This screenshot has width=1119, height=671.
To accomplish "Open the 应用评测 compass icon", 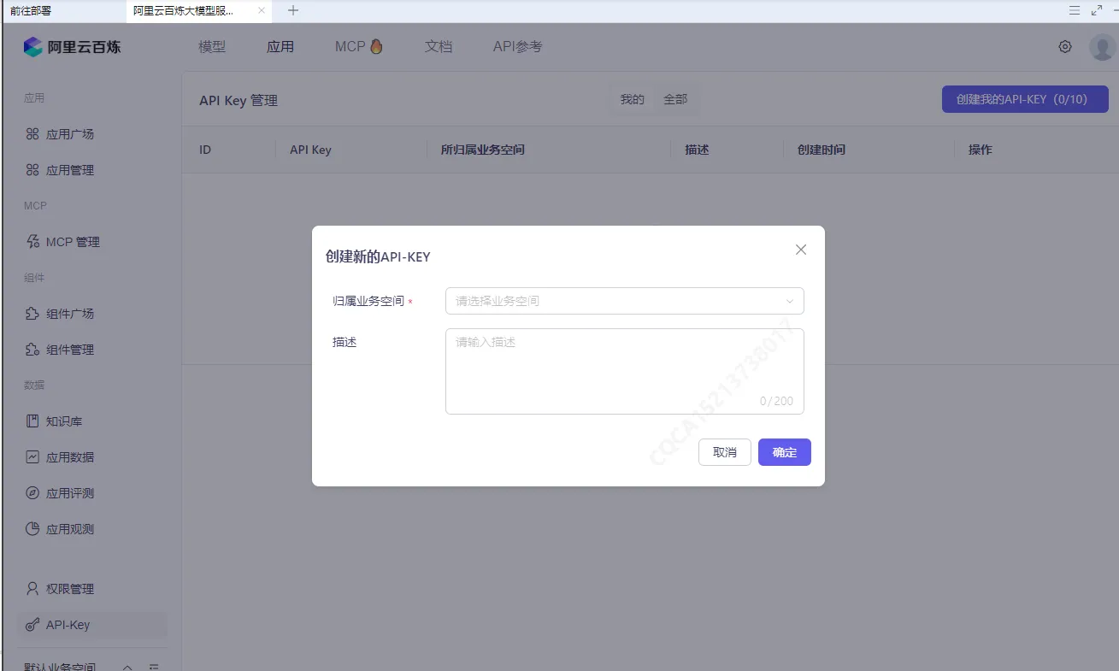I will 32,493.
